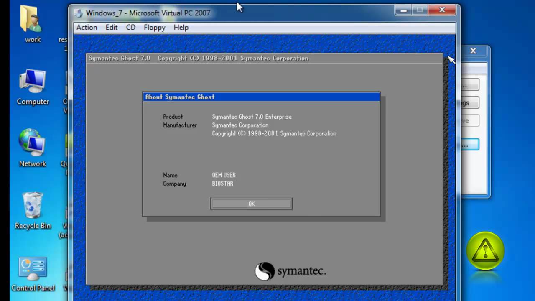Minimize the Virtual PC 2007 window
The width and height of the screenshot is (535, 301).
(404, 10)
